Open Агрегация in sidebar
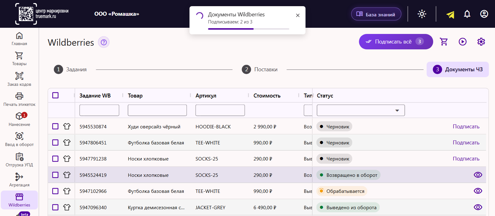The height and width of the screenshot is (216, 495). pyautogui.click(x=19, y=180)
